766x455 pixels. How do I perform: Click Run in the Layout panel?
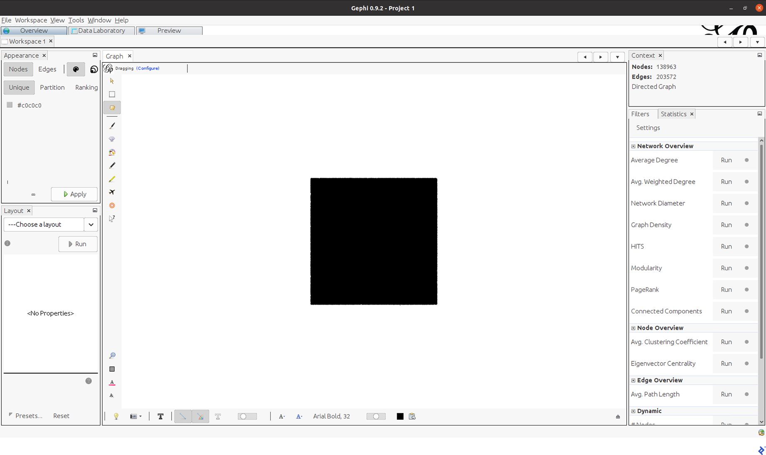click(78, 244)
